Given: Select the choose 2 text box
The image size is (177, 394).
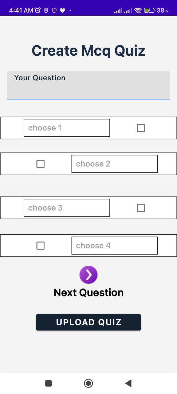Looking at the screenshot, I should [114, 164].
